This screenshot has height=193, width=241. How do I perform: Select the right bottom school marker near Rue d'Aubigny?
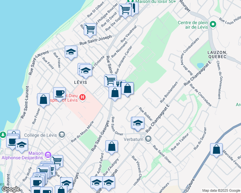tap(109, 183)
